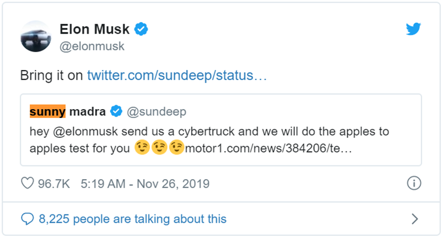This screenshot has height=237, width=442.
Task: View 8,225 people are talking about this
Action: coord(133,219)
